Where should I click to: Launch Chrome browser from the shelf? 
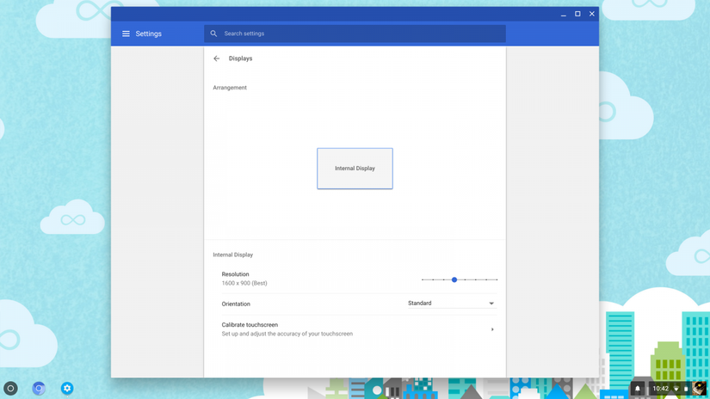click(39, 389)
